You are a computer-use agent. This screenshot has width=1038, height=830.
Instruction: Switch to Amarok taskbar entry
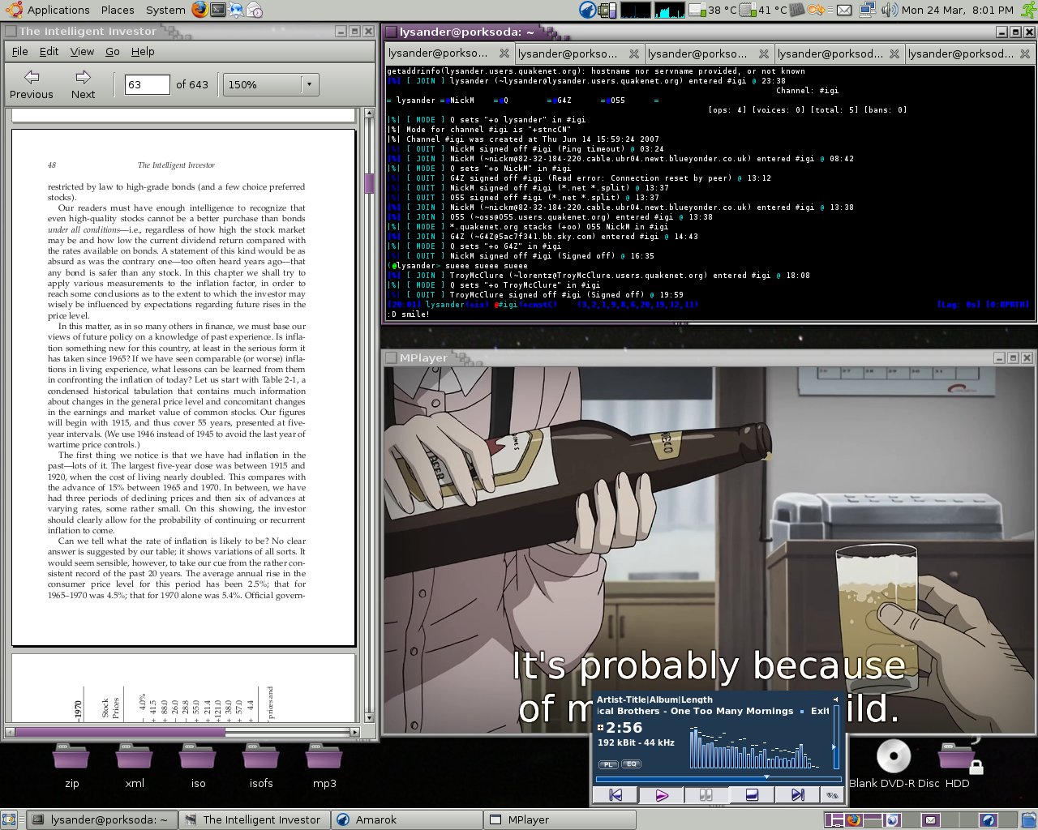point(406,819)
